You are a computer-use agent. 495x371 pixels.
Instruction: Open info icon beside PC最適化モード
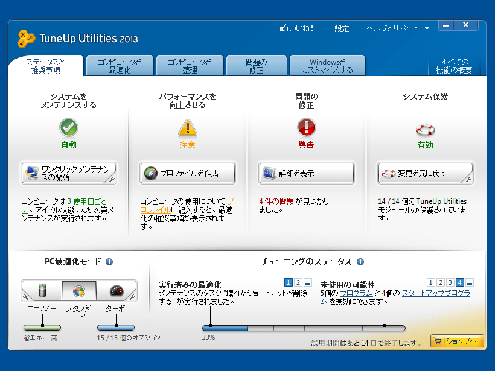pyautogui.click(x=109, y=262)
